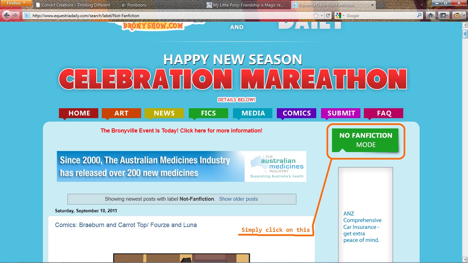Click the Google search engine icon

338,16
